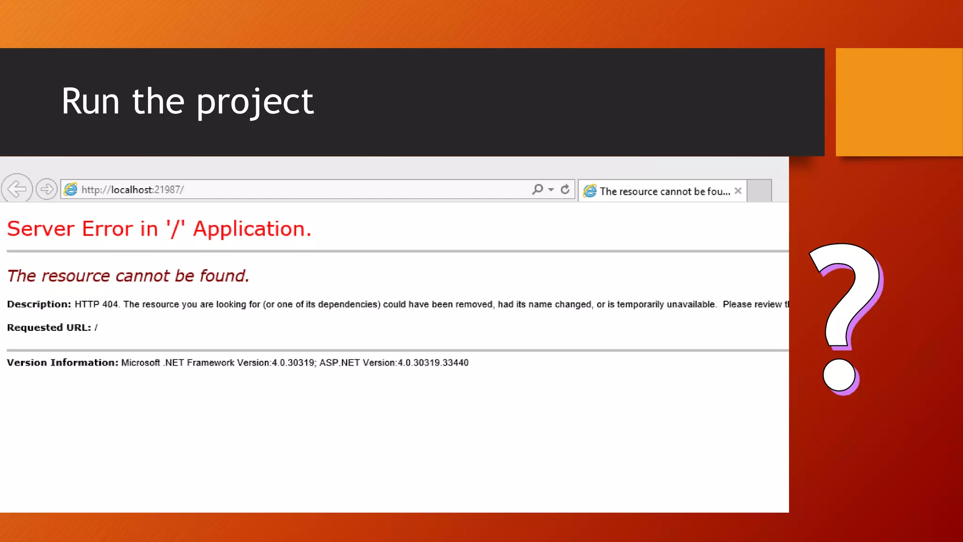
Task: Close the 'The resource cannot be fou...' tab
Action: pyautogui.click(x=738, y=191)
